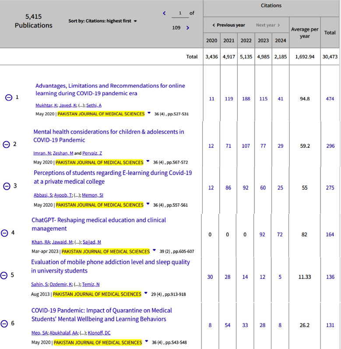View 136 total citations for publication 5
The image size is (341, 349).
click(x=330, y=277)
